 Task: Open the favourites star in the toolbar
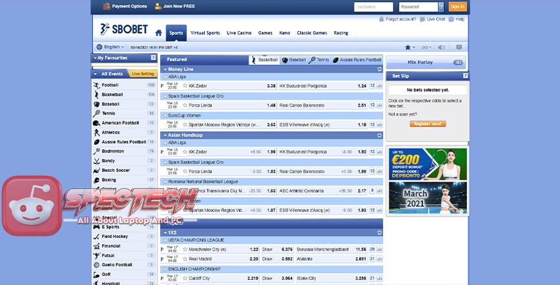coord(408,47)
